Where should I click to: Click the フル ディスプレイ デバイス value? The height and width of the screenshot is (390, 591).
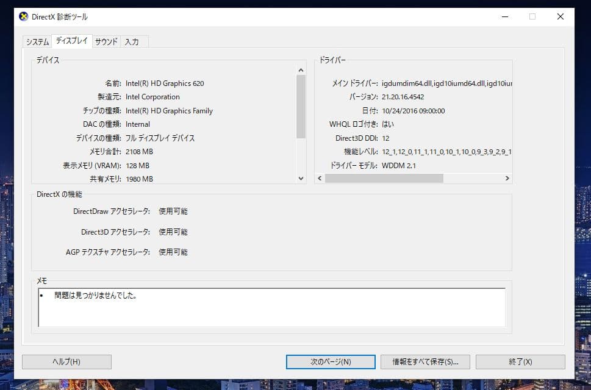click(x=160, y=138)
